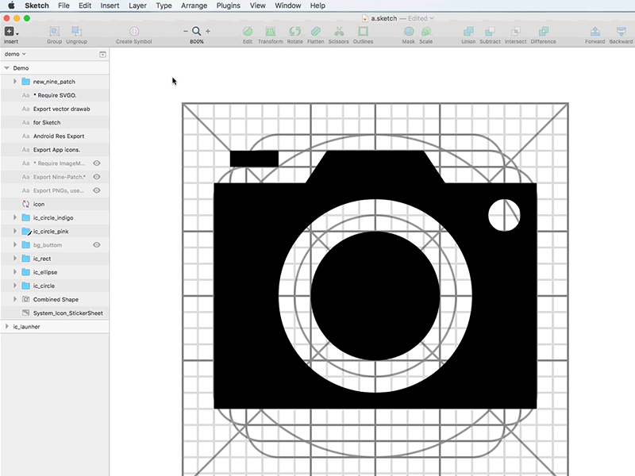The image size is (635, 476).
Task: Open the File menu
Action: [x=63, y=6]
